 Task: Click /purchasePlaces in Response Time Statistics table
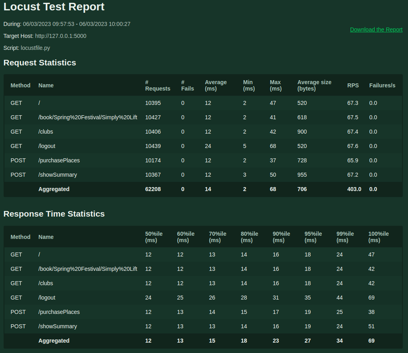click(59, 312)
